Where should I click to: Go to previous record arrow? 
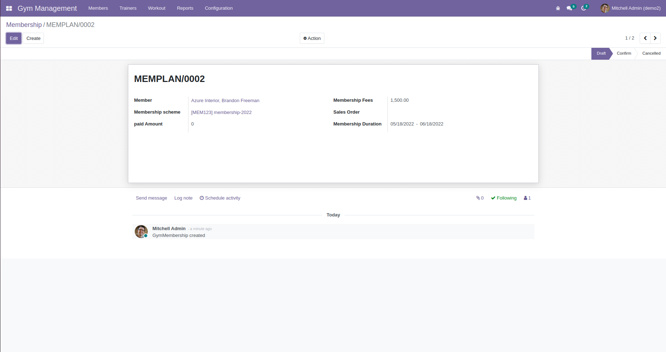pos(645,38)
